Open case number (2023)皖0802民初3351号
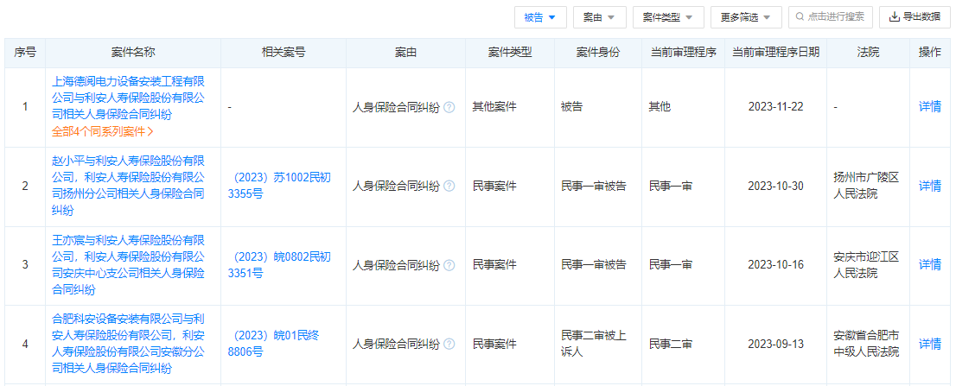Screen dimensions: 956x386 279,265
